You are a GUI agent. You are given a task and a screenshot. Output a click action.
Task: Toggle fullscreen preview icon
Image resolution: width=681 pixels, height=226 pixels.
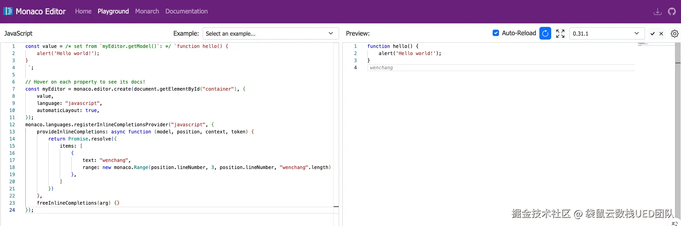click(x=560, y=34)
